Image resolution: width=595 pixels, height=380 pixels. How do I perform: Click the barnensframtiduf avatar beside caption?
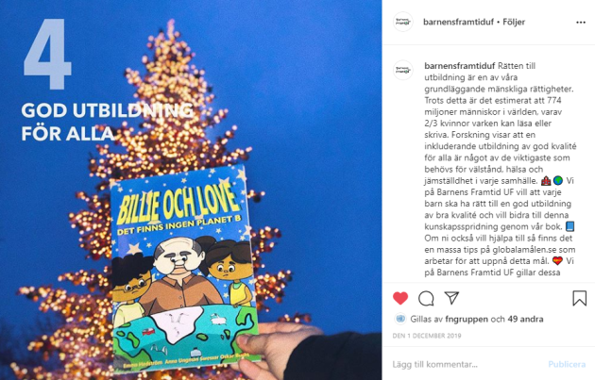pos(402,70)
